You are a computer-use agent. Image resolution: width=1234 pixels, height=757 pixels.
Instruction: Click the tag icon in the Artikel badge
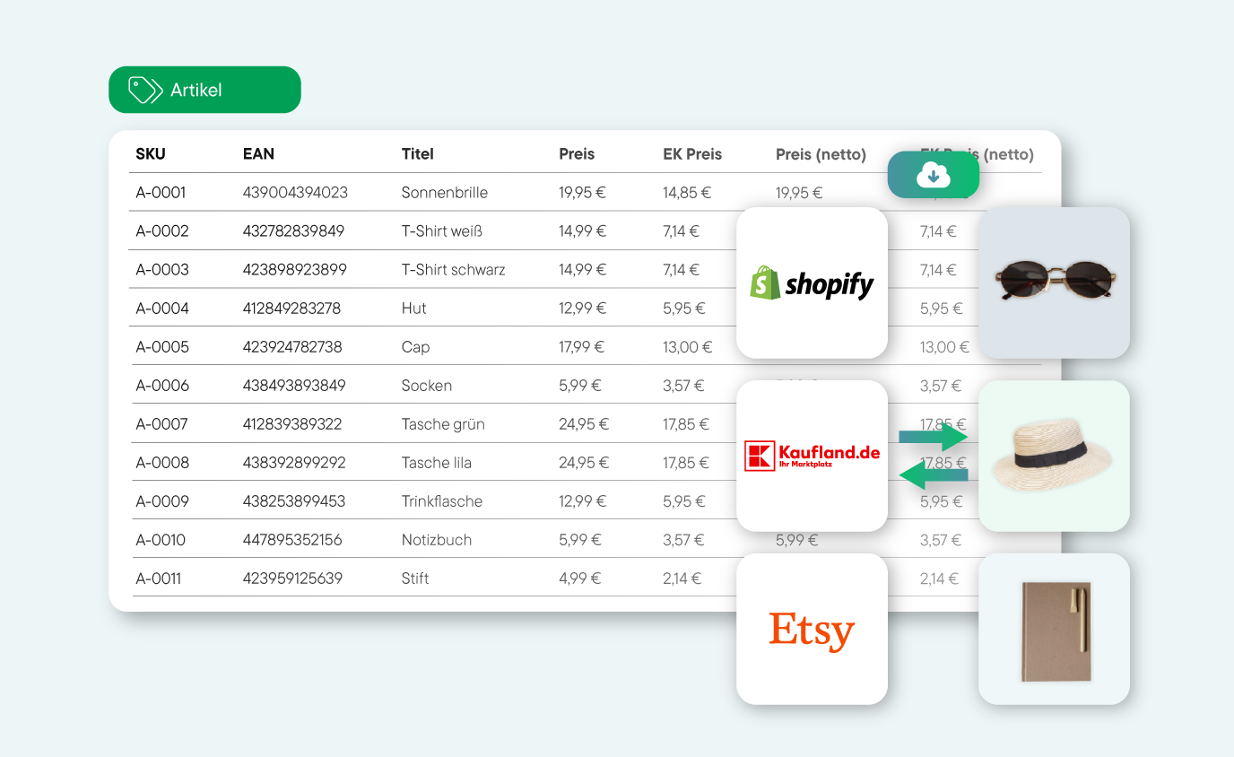tap(144, 90)
